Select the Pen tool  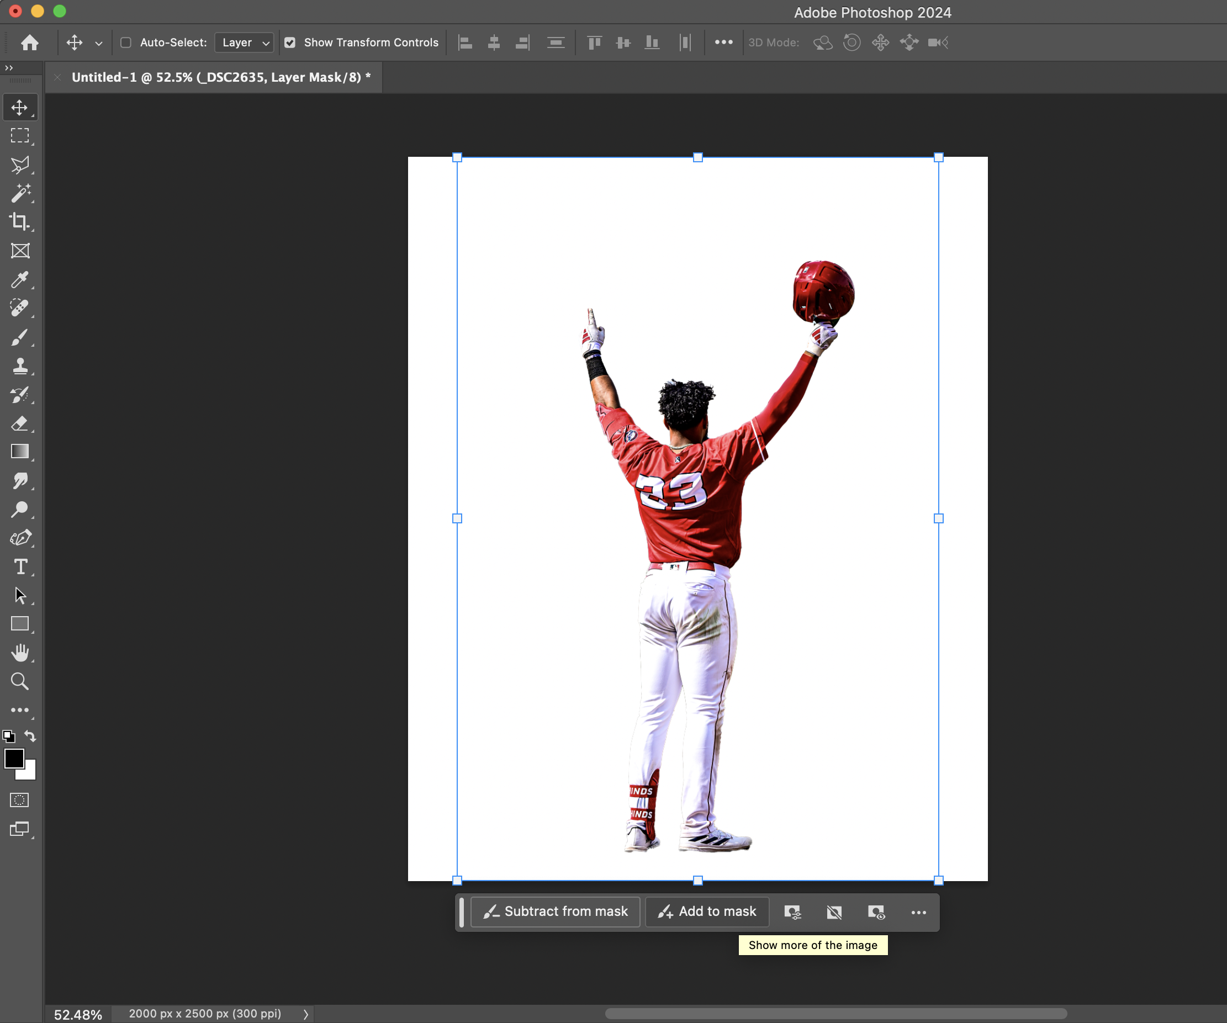click(20, 538)
